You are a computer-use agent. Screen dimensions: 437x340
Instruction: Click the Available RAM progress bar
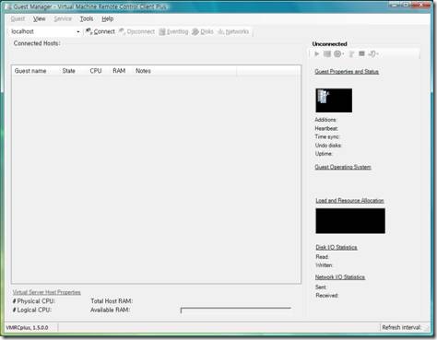click(236, 311)
